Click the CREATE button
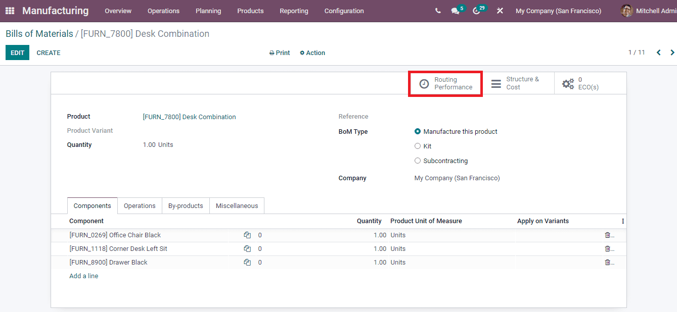Screen dimensions: 677x312 click(x=48, y=53)
